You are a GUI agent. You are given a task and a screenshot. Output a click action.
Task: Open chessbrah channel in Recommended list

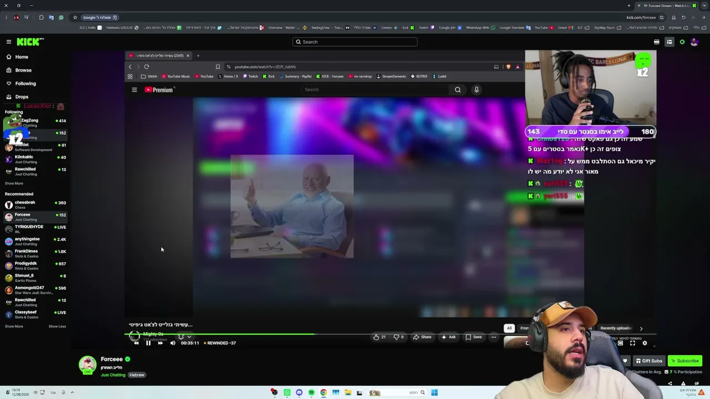click(x=34, y=205)
